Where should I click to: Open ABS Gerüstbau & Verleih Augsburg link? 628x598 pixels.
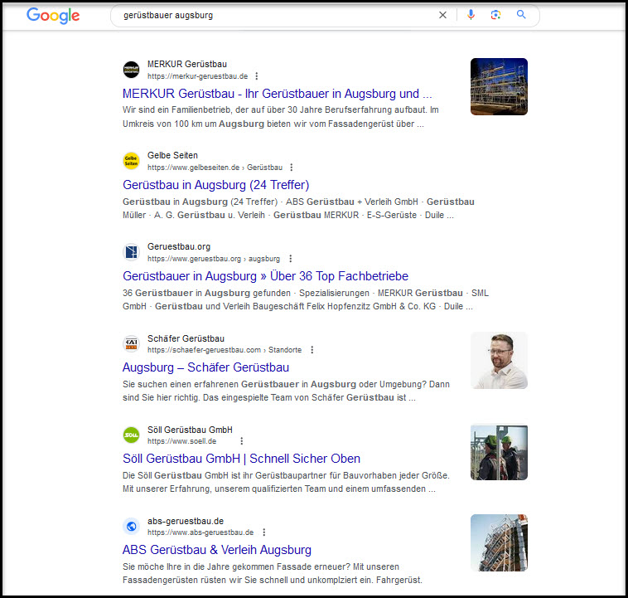click(217, 550)
